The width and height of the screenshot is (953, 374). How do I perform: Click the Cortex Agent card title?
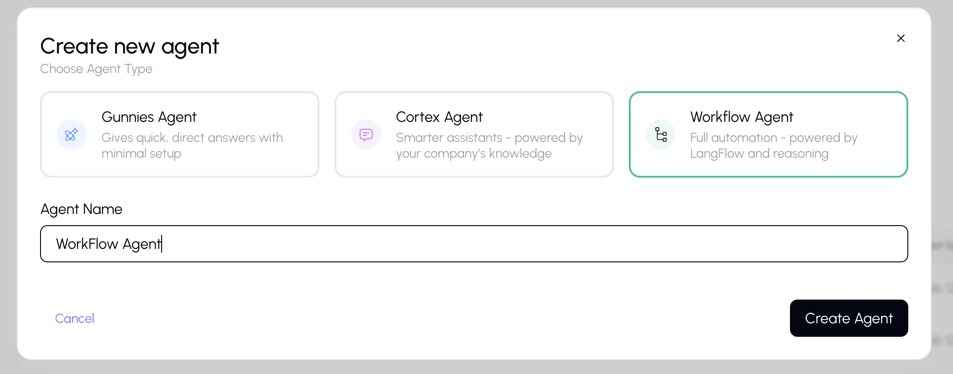click(439, 117)
